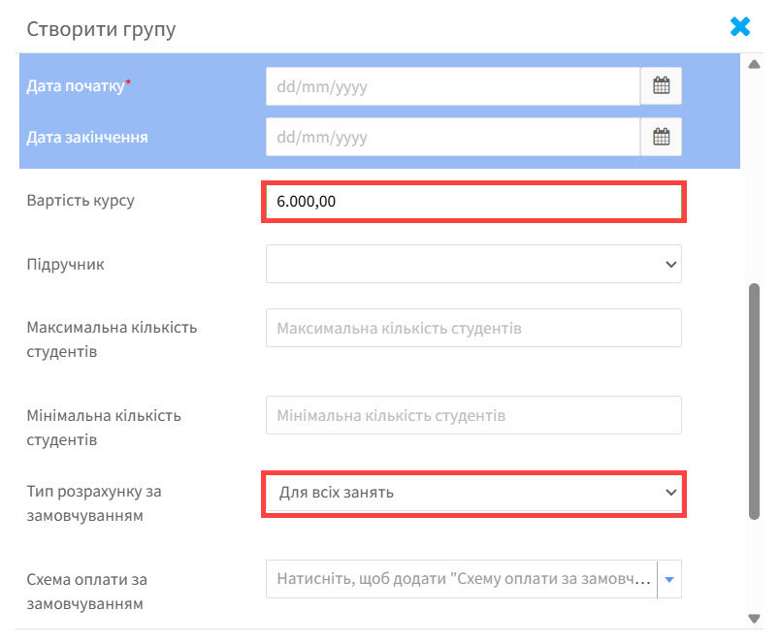Click the Тип розрахунку за замовчуванням label
Screen dimensions: 780x643
pyautogui.click(x=94, y=503)
